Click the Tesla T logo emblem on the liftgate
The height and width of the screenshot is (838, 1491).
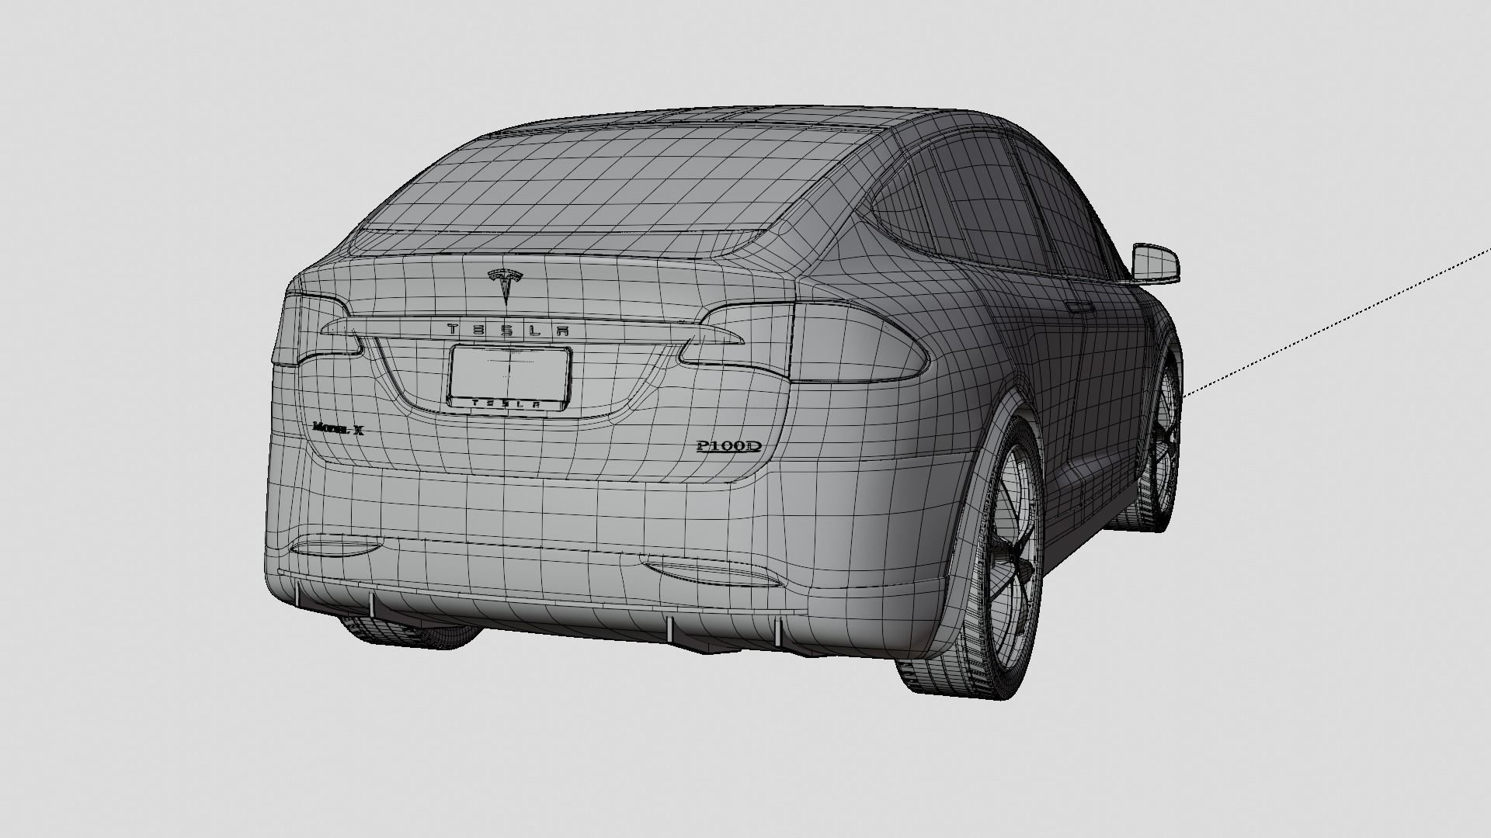505,286
